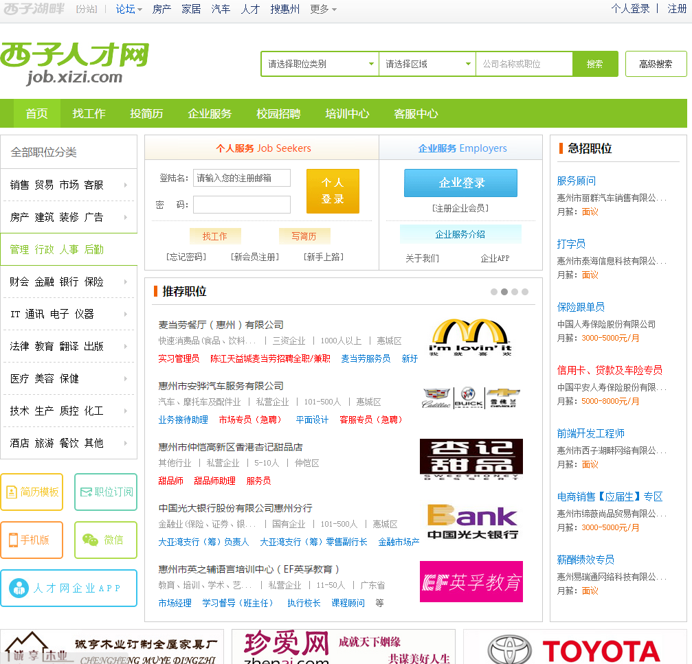Expand the 更多 menu in top bar
This screenshot has width=692, height=664.
click(x=323, y=9)
